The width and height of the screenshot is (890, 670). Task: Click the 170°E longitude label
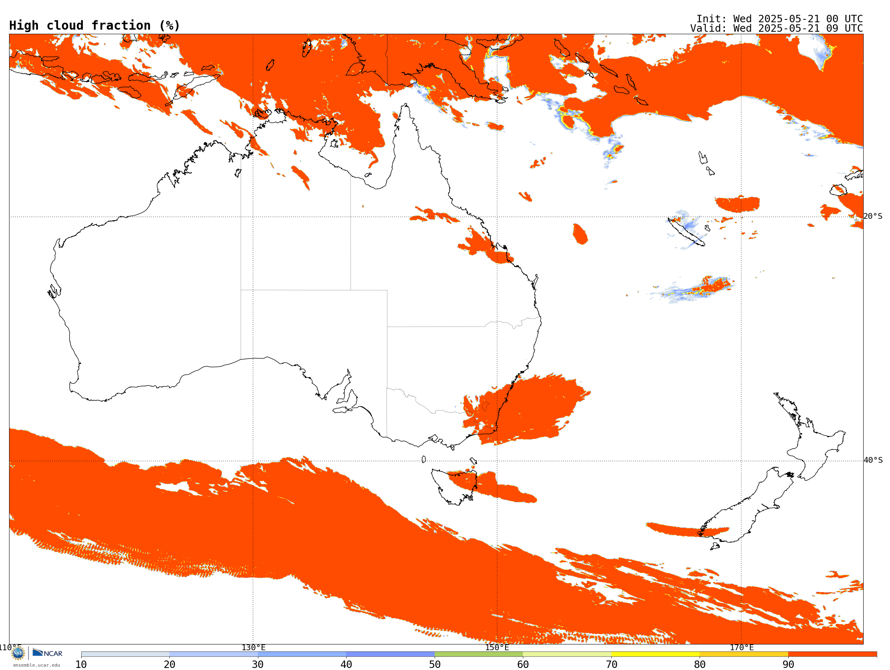coord(742,647)
